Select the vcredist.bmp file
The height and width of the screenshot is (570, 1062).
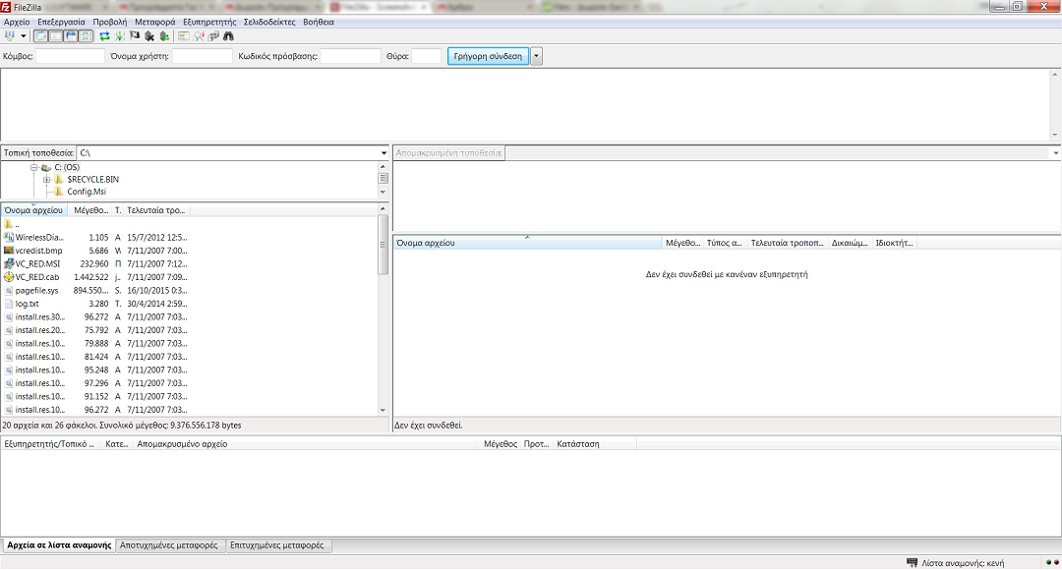coord(94,251)
